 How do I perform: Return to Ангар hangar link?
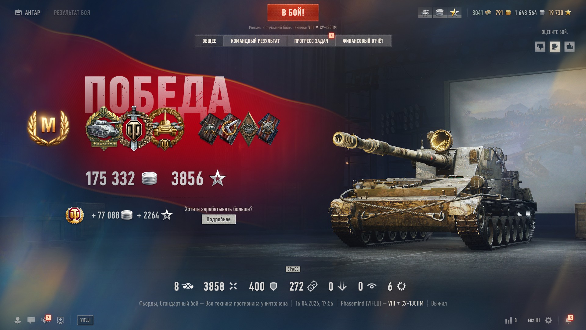point(27,13)
